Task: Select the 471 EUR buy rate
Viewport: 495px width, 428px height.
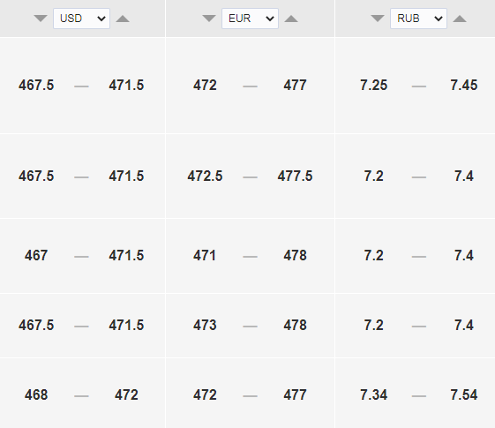Action: [x=205, y=255]
